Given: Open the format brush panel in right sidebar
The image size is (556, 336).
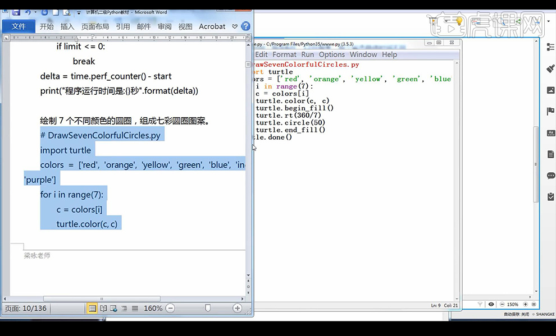Looking at the screenshot, I should [x=550, y=68].
